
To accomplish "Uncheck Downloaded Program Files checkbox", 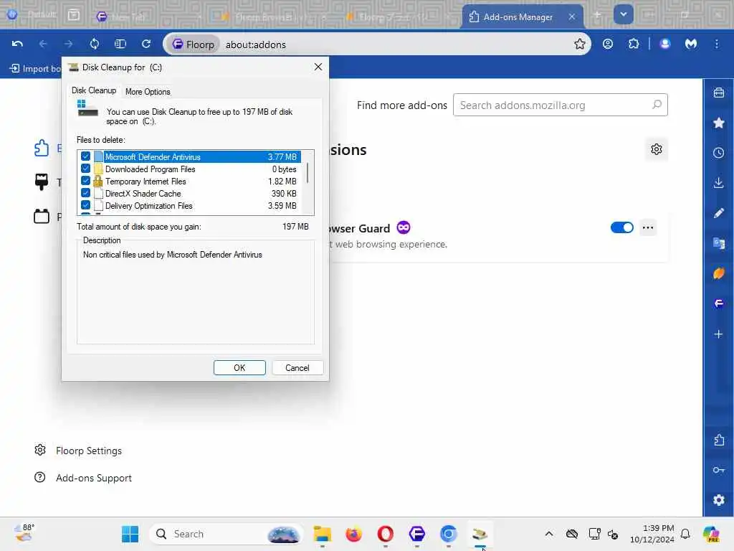I will click(86, 169).
